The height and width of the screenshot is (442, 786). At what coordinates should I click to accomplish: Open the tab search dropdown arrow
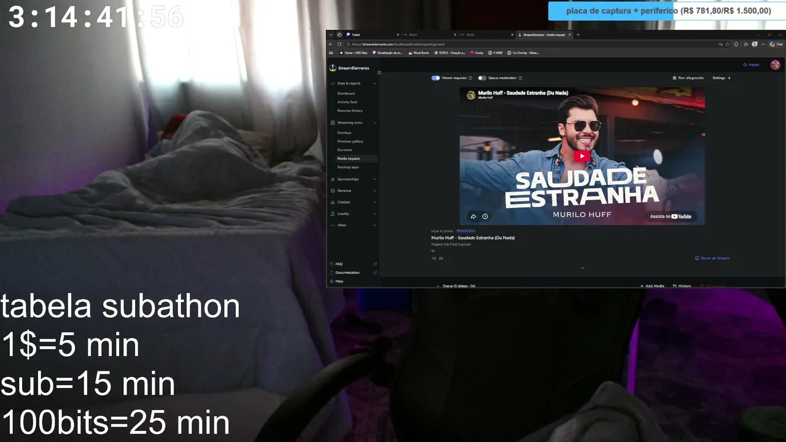(x=330, y=35)
